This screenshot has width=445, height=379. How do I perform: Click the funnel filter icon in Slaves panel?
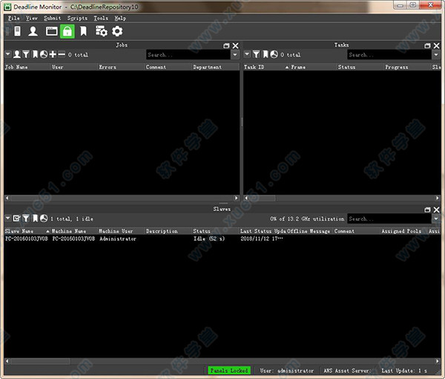point(26,218)
